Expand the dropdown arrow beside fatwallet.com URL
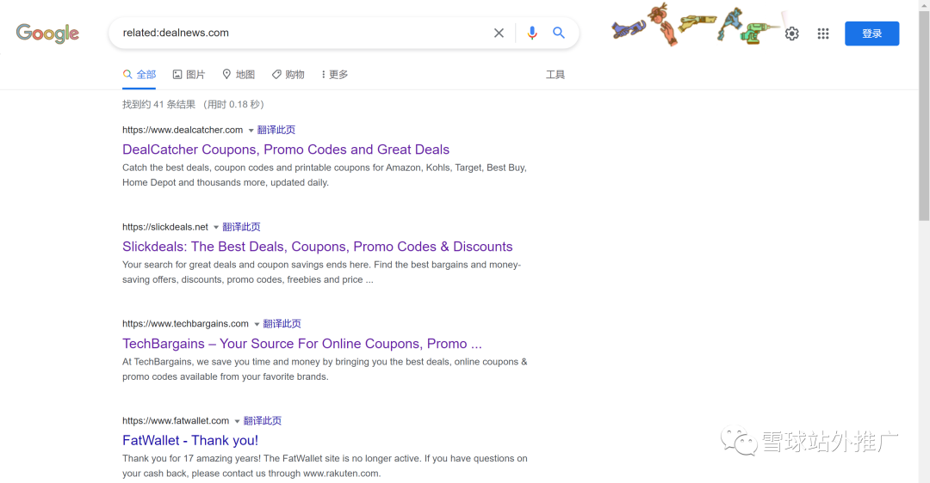The image size is (930, 483). (x=238, y=421)
